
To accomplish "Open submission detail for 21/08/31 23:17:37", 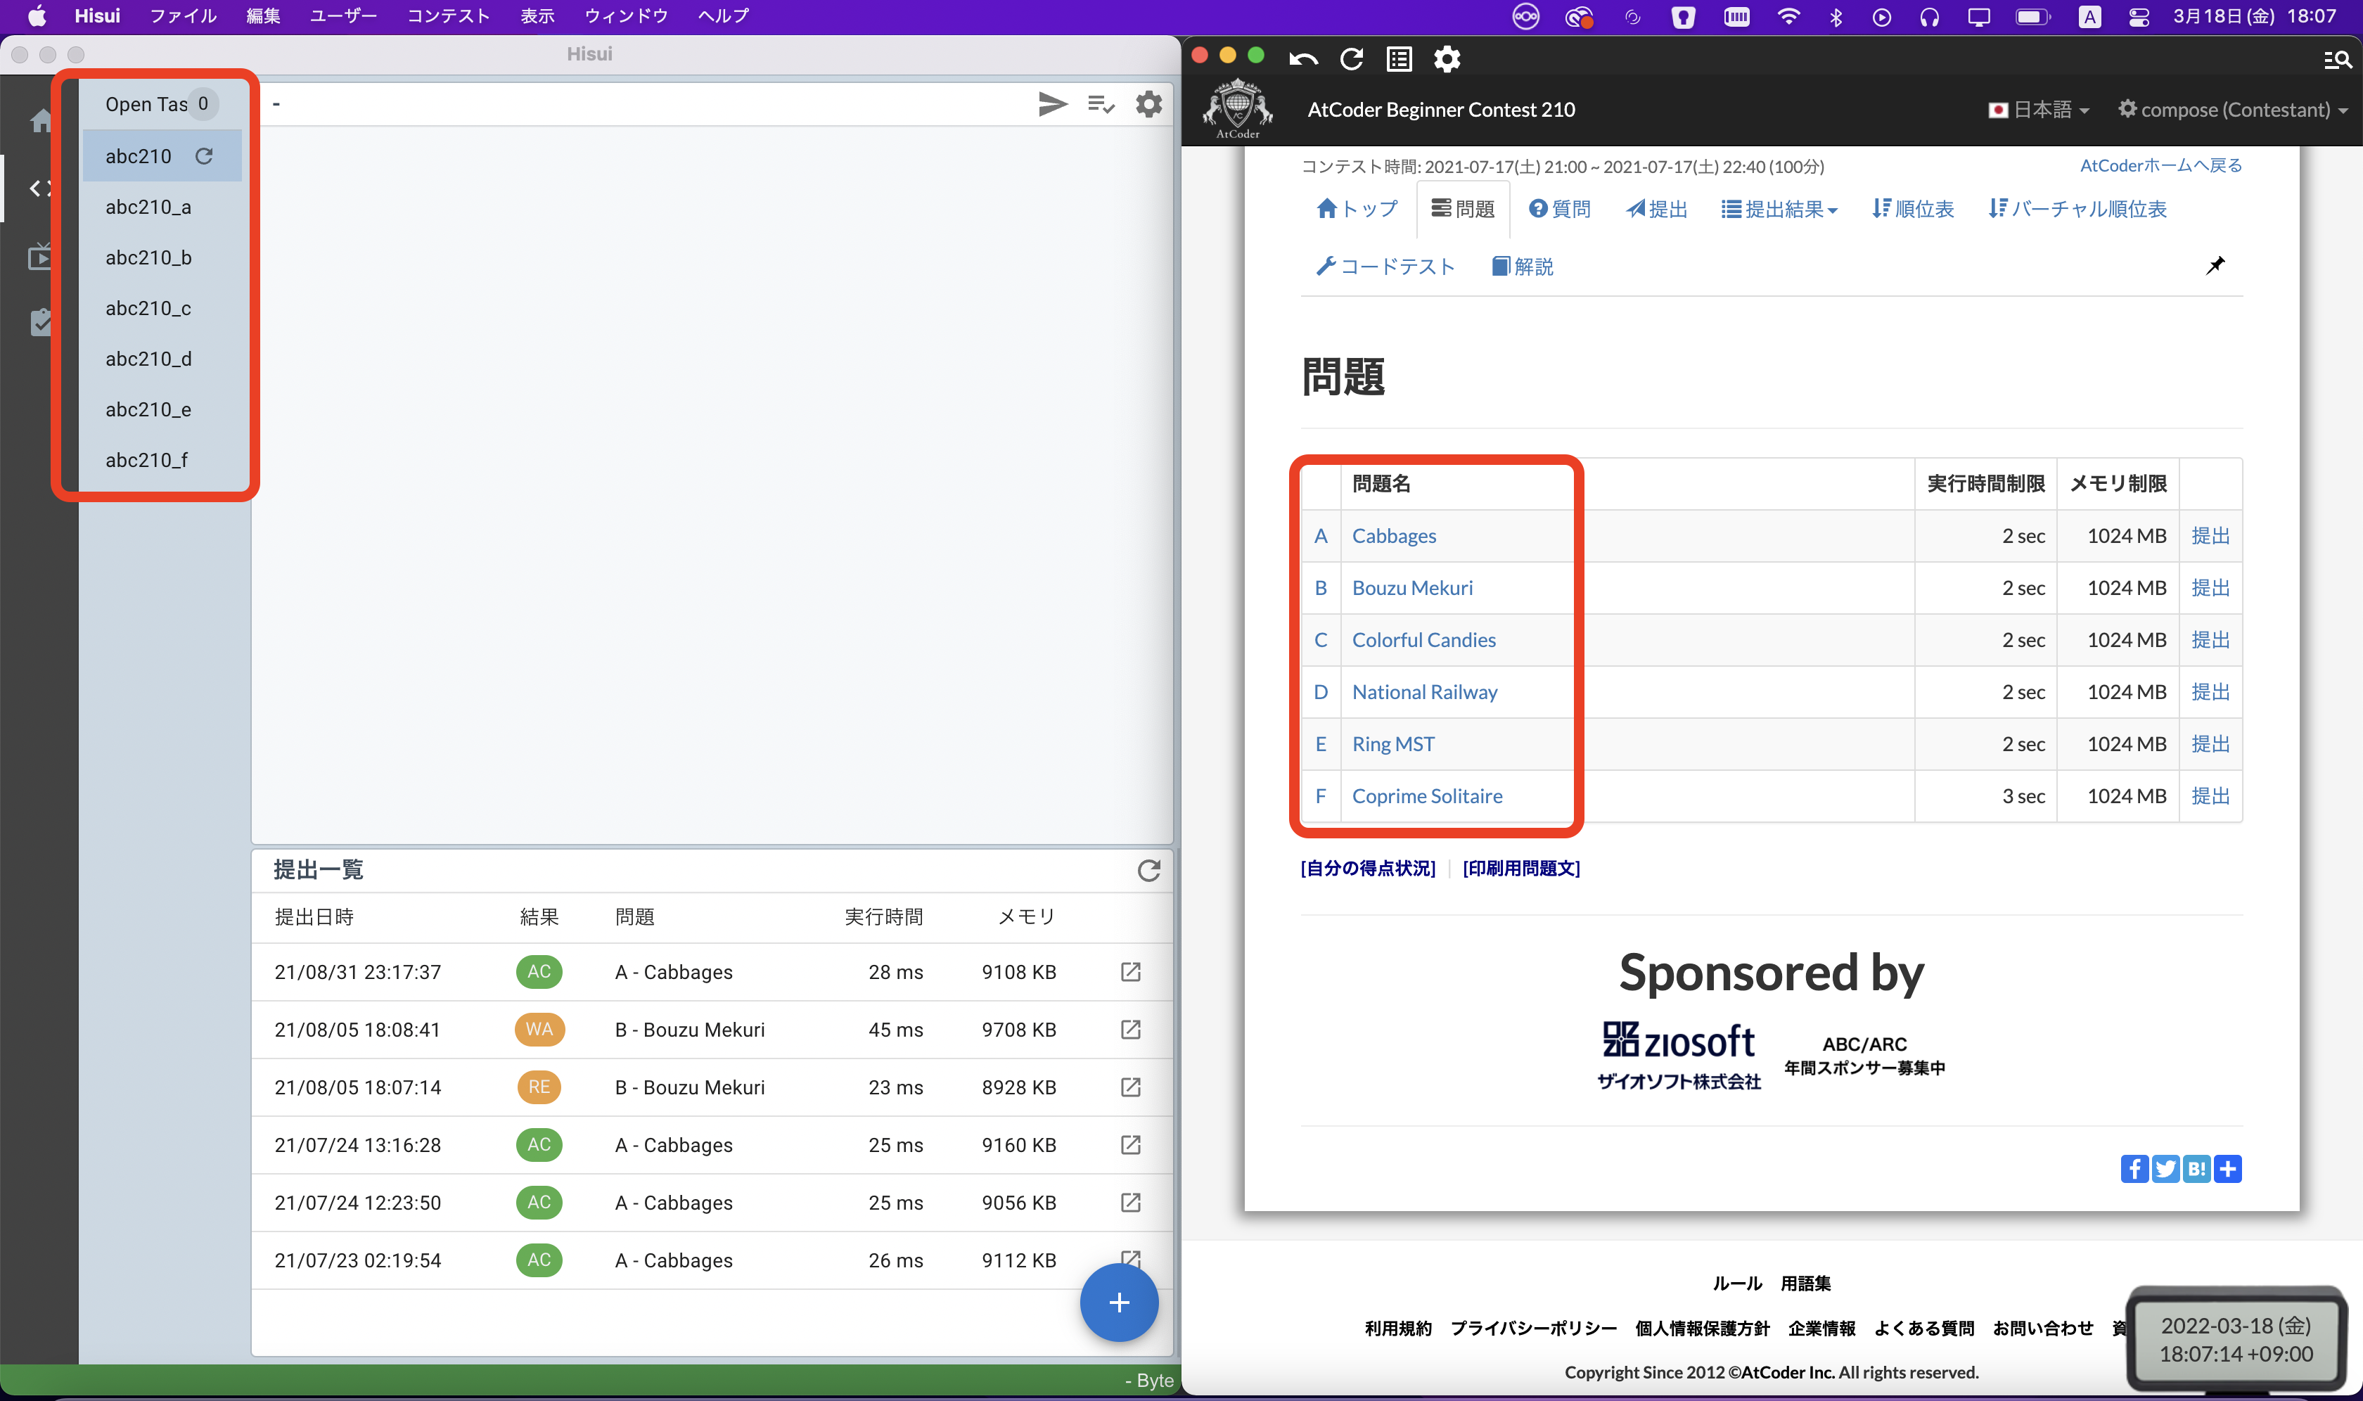I will click(1131, 971).
